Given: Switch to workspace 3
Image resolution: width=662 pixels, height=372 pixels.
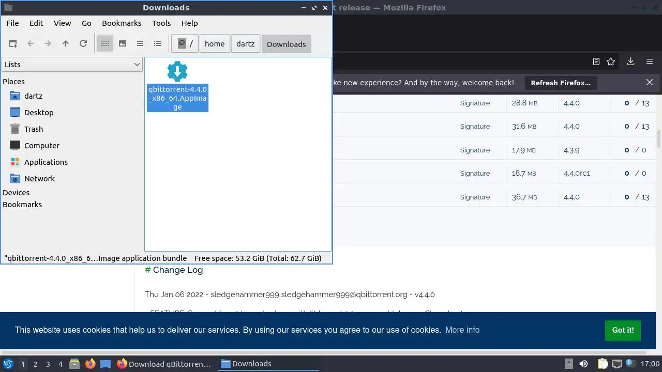Looking at the screenshot, I should [48, 364].
